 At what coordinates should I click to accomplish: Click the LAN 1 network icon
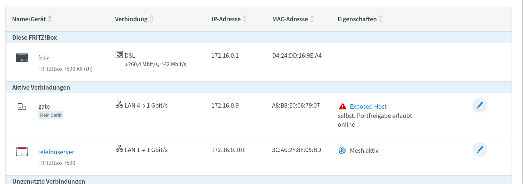(119, 149)
